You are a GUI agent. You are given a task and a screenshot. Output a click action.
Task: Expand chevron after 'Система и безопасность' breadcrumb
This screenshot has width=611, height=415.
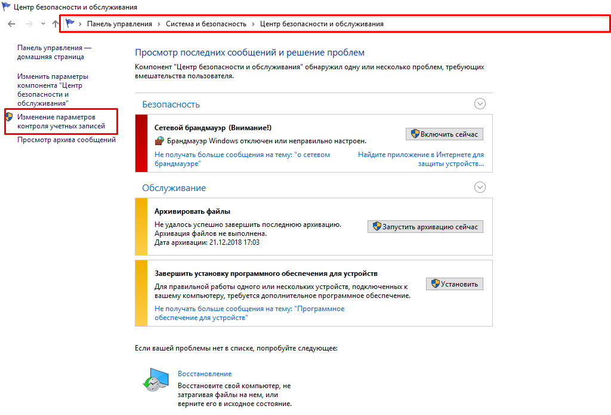[x=253, y=24]
